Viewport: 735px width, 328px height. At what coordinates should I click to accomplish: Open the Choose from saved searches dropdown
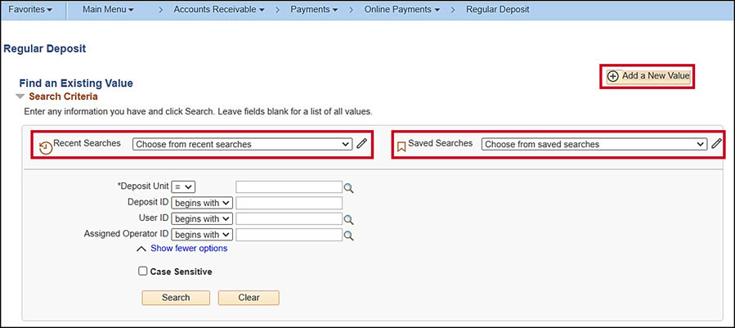[594, 144]
